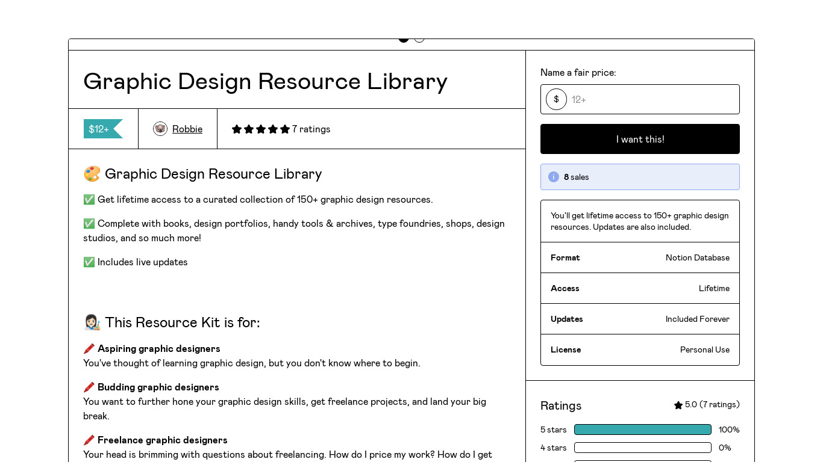
Task: Select the filled first carousel dot
Action: click(404, 39)
